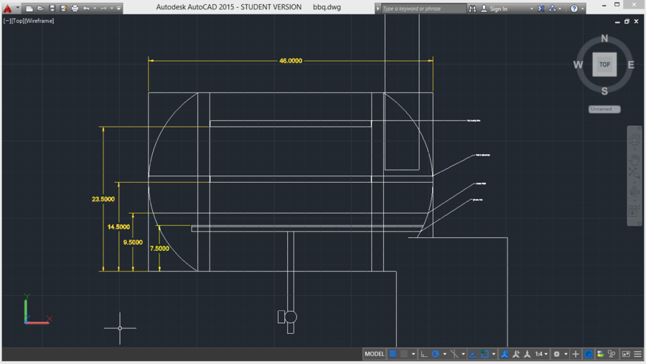646x364 pixels.
Task: Click the Autodesk Exchange Apps icon
Action: 541,9
